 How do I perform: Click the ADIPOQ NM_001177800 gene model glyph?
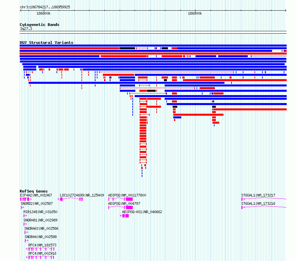pos(120,199)
